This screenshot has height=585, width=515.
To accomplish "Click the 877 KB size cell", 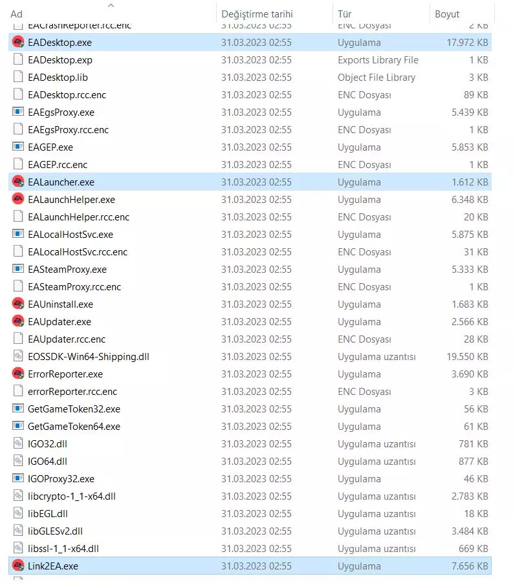I will [473, 461].
